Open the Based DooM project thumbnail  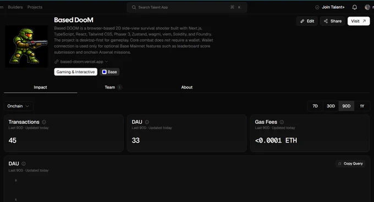pyautogui.click(x=26, y=46)
